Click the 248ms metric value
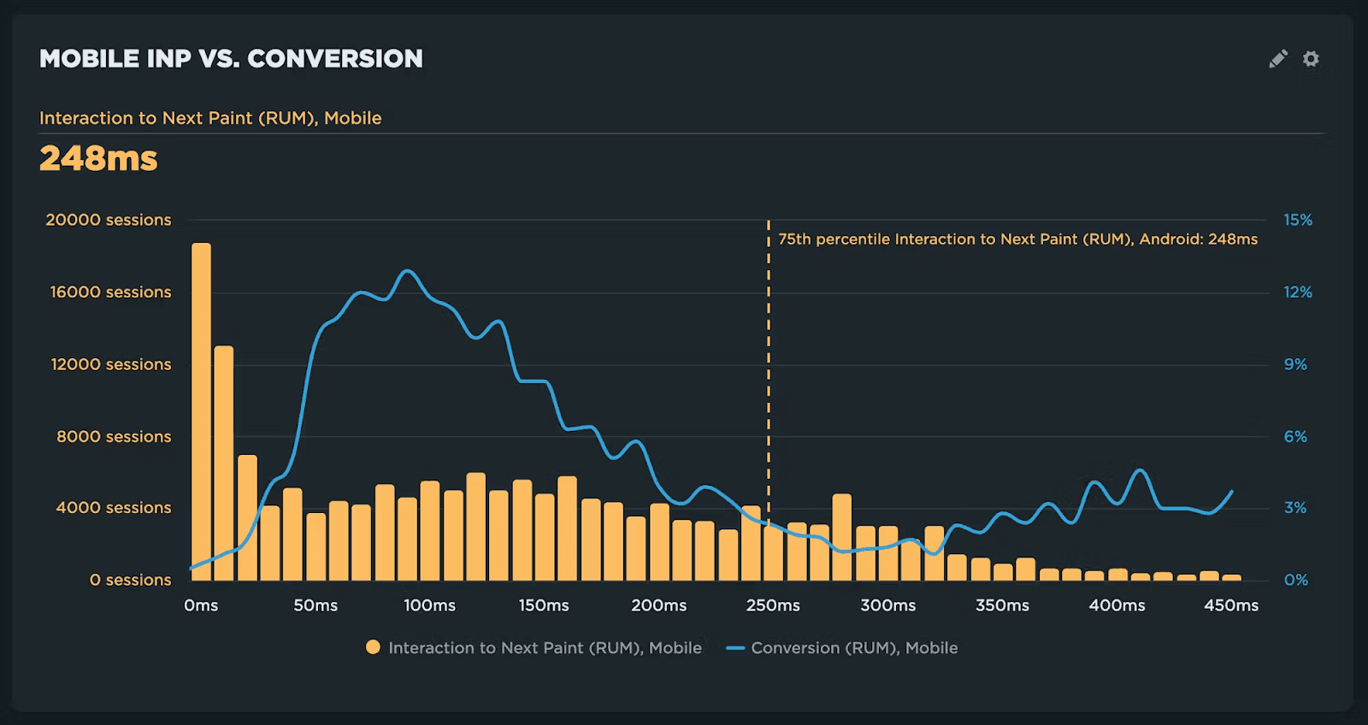Image resolution: width=1368 pixels, height=725 pixels. (x=98, y=158)
